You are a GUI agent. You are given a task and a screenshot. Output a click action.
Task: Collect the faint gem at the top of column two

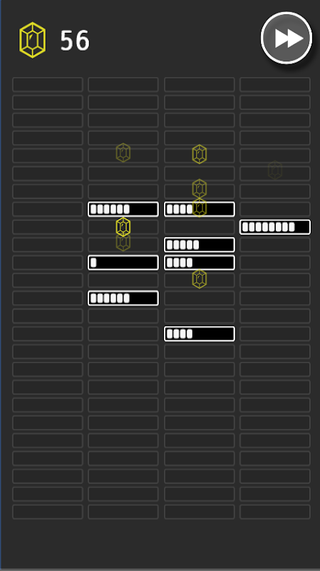123,153
